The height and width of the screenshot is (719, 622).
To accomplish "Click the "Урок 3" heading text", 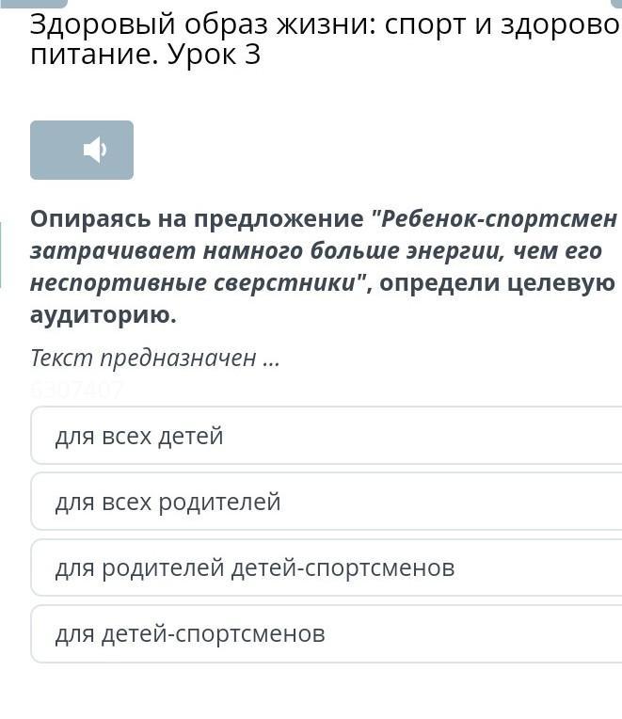I will tap(214, 55).
